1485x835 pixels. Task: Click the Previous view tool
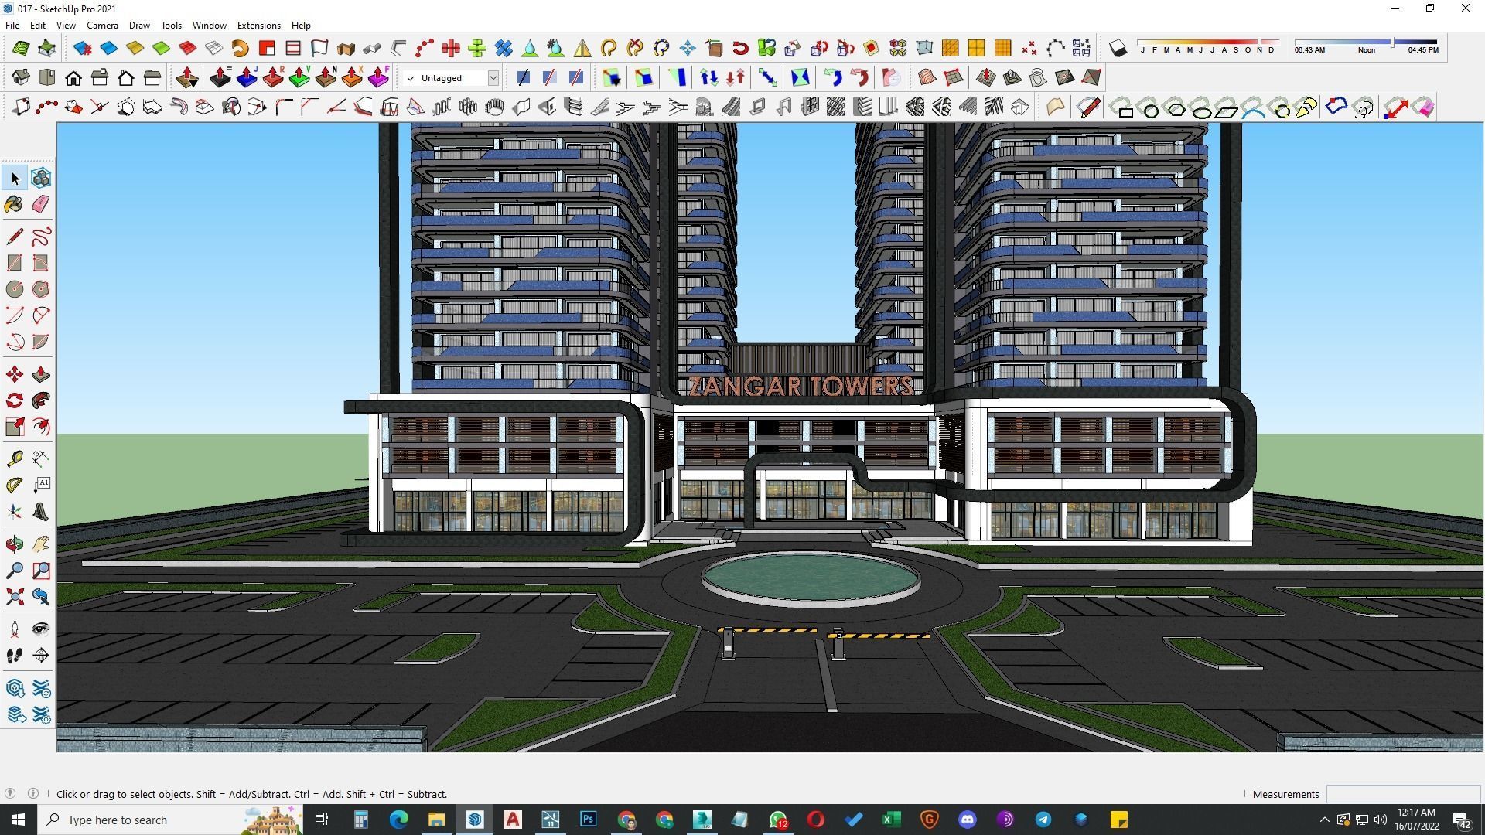coord(41,597)
